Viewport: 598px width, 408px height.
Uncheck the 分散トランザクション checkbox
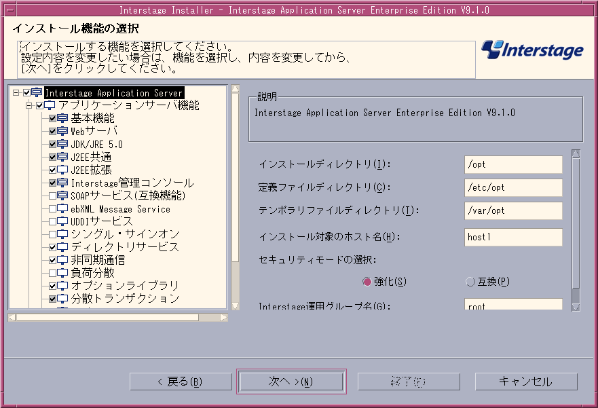(53, 299)
